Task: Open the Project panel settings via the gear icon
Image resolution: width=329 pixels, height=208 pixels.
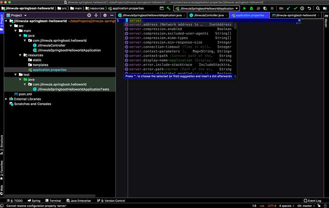Action: point(105,15)
